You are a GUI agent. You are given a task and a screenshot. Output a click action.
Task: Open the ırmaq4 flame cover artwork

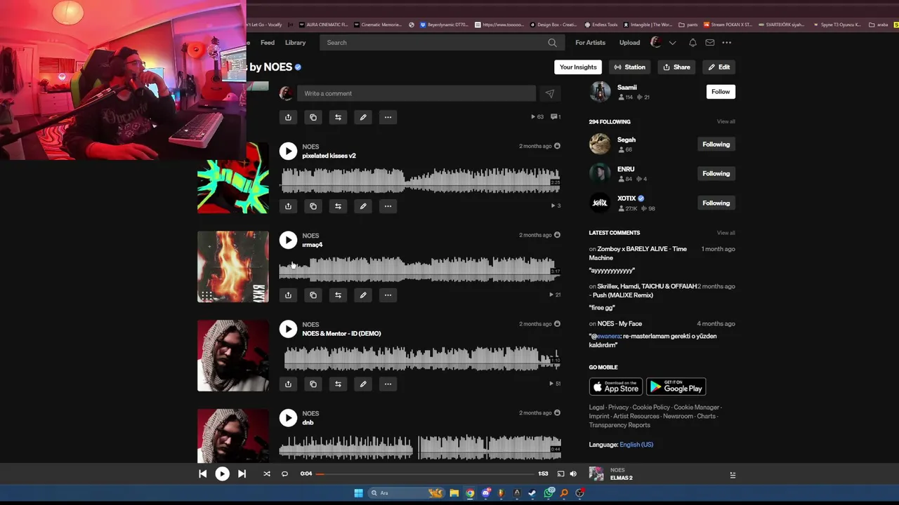pyautogui.click(x=233, y=267)
